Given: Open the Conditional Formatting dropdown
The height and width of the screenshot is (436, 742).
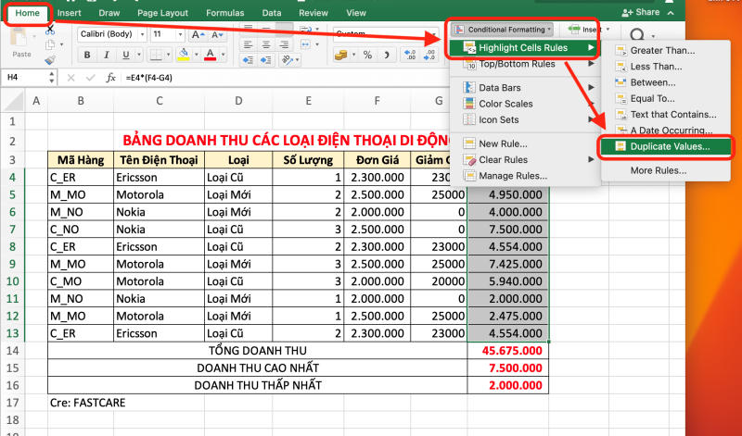Looking at the screenshot, I should pos(502,30).
